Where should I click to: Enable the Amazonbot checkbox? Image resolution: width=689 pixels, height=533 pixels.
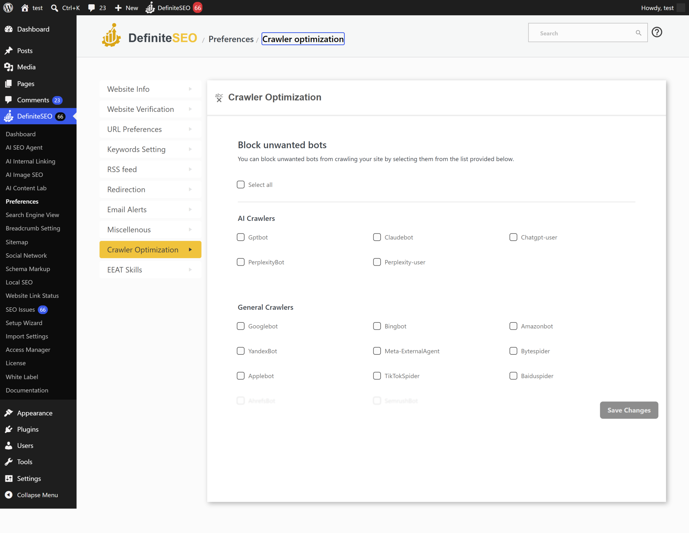513,326
